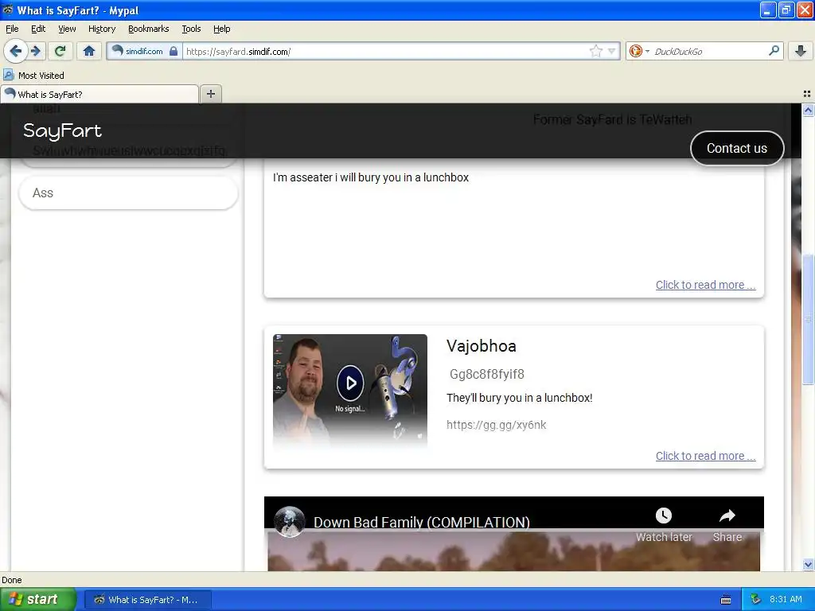Open a new tab with the plus button
The width and height of the screenshot is (815, 611).
pos(210,94)
